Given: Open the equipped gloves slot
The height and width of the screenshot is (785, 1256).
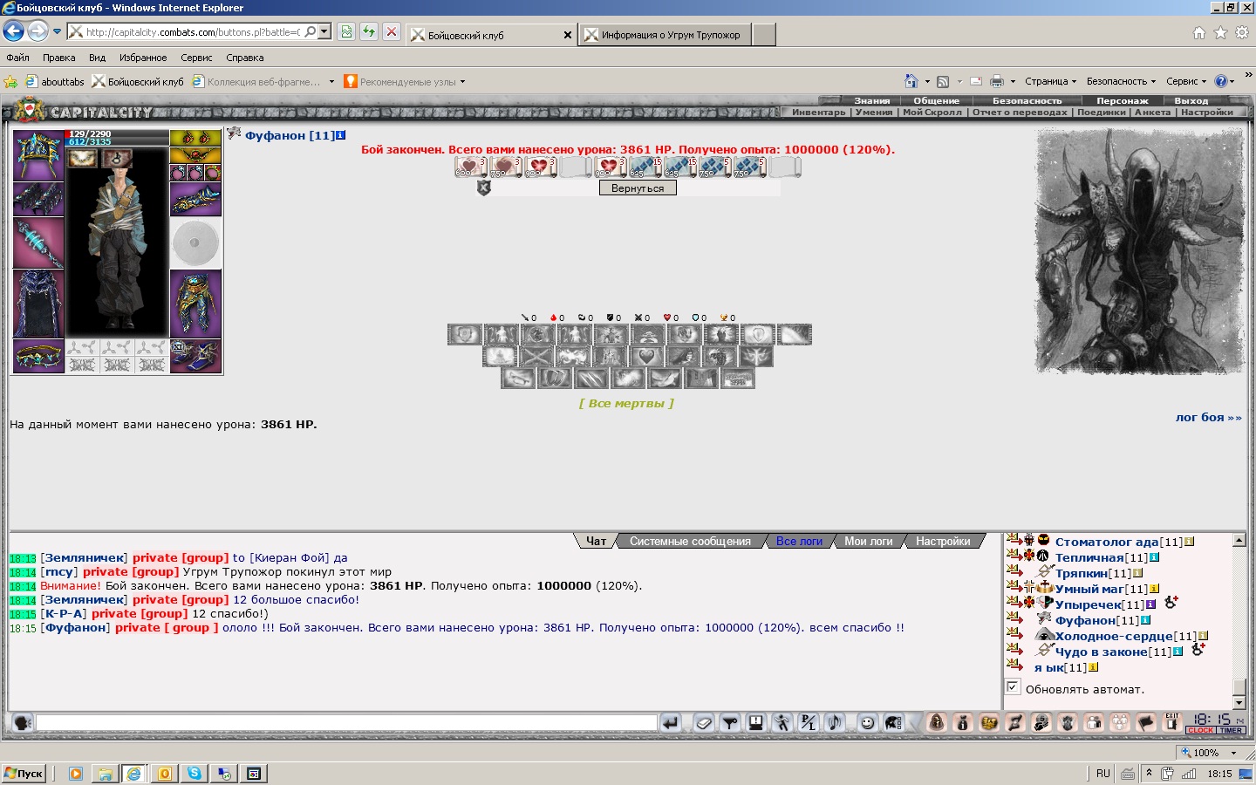Looking at the screenshot, I should pos(195,199).
